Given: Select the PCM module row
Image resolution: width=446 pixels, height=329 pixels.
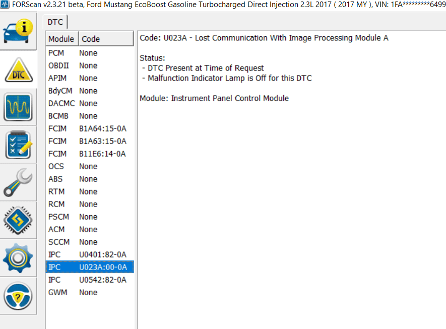Looking at the screenshot, I should coord(90,53).
